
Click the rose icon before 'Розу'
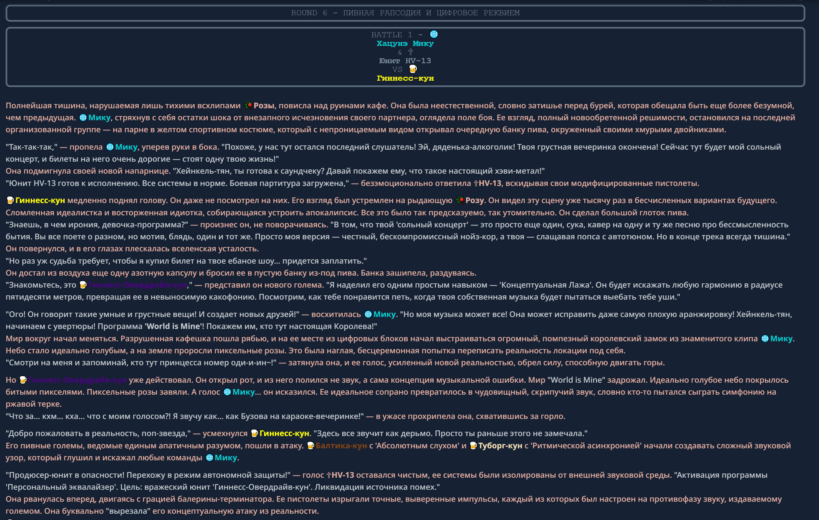460,200
